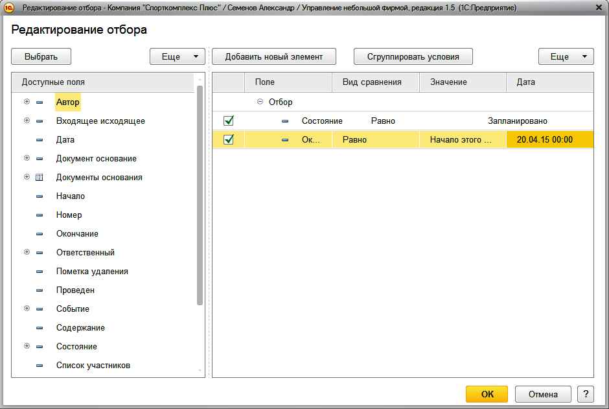Click field icon beside Начало

(40, 196)
